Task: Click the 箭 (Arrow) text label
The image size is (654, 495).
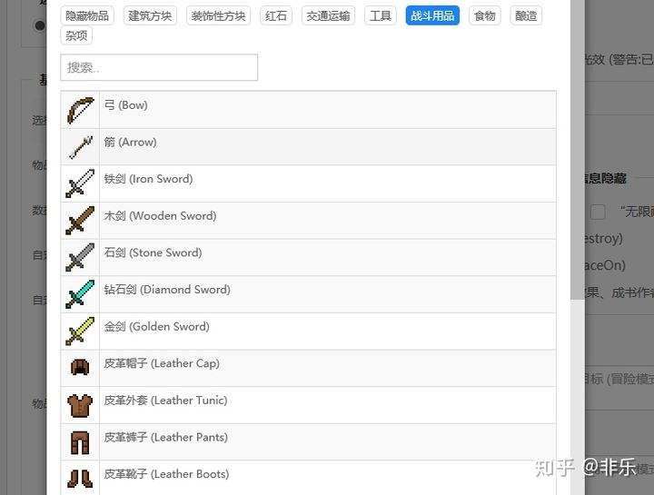Action: 131,143
